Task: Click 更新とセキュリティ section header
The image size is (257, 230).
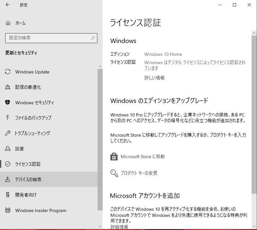Action: pyautogui.click(x=21, y=53)
